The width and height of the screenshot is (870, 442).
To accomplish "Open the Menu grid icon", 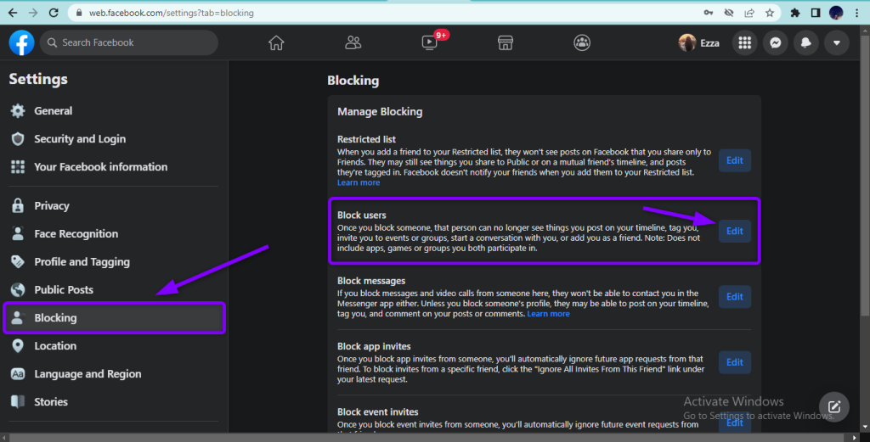I will point(744,42).
